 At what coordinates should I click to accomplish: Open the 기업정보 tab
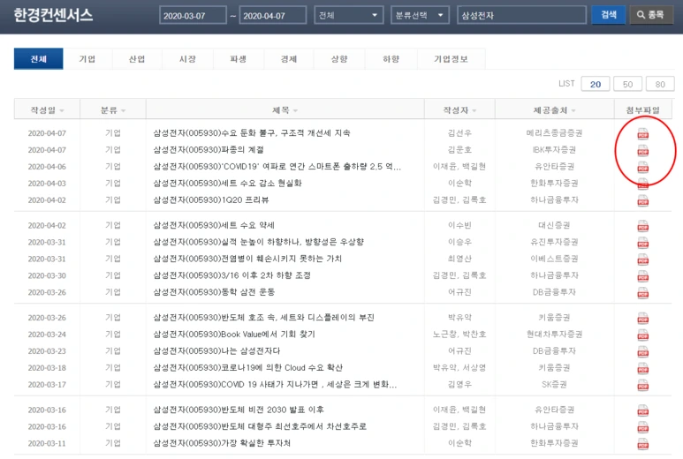click(x=451, y=59)
